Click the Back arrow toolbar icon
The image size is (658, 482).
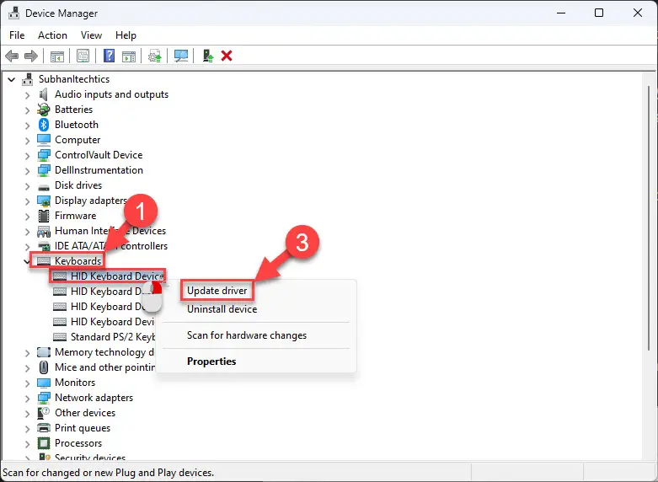tap(12, 56)
